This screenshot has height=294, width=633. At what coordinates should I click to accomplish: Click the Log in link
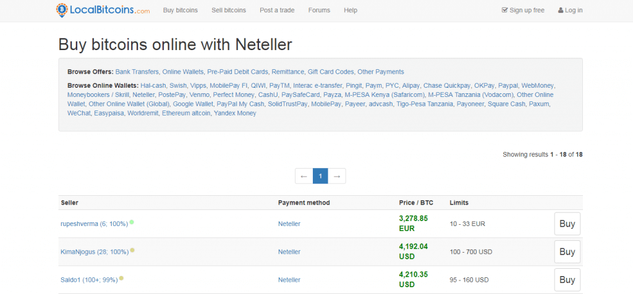coord(570,10)
